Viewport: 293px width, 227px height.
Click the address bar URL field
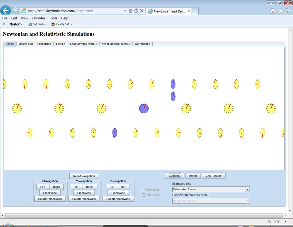pyautogui.click(x=75, y=11)
